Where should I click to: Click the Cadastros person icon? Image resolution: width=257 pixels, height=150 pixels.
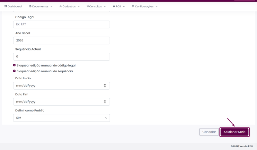pyautogui.click(x=60, y=6)
